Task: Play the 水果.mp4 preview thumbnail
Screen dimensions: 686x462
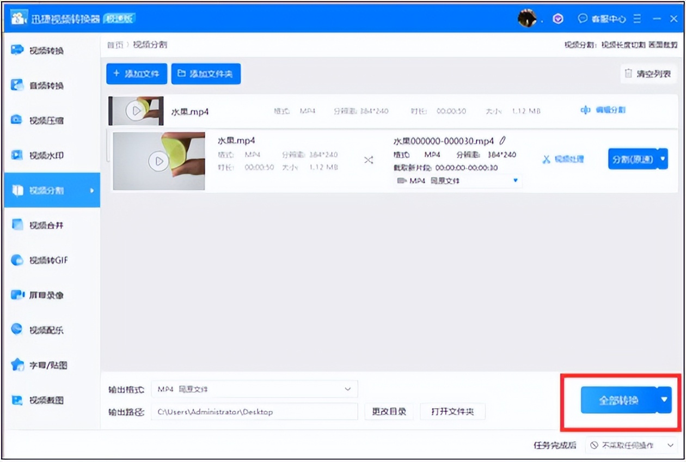Action: [x=135, y=110]
